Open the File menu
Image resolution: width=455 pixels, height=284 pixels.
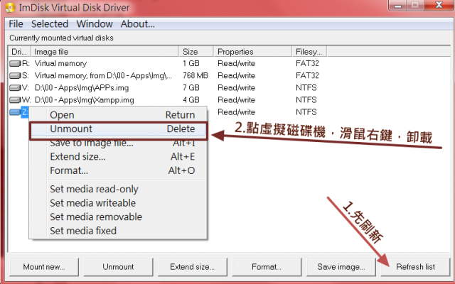[16, 23]
